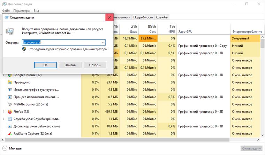Screen dimensions: 265x155
Task: Cancel the dialog with Отмена
Action: click(x=70, y=65)
